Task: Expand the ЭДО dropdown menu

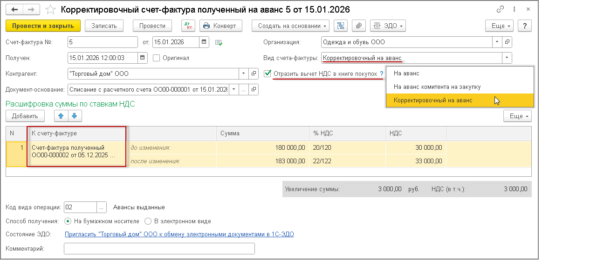Action: (388, 26)
